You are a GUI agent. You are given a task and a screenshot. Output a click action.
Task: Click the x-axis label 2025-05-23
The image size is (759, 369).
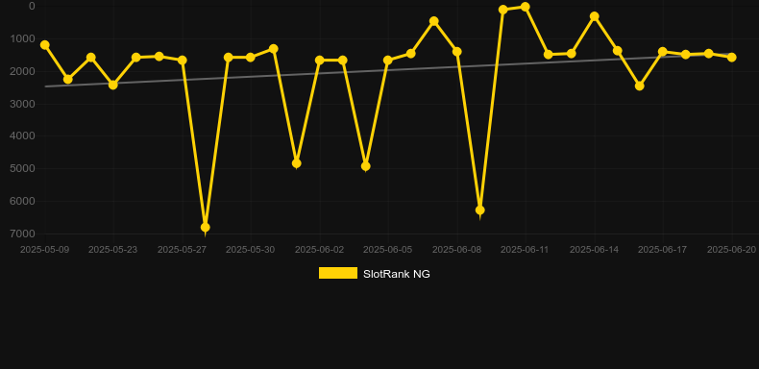[112, 250]
